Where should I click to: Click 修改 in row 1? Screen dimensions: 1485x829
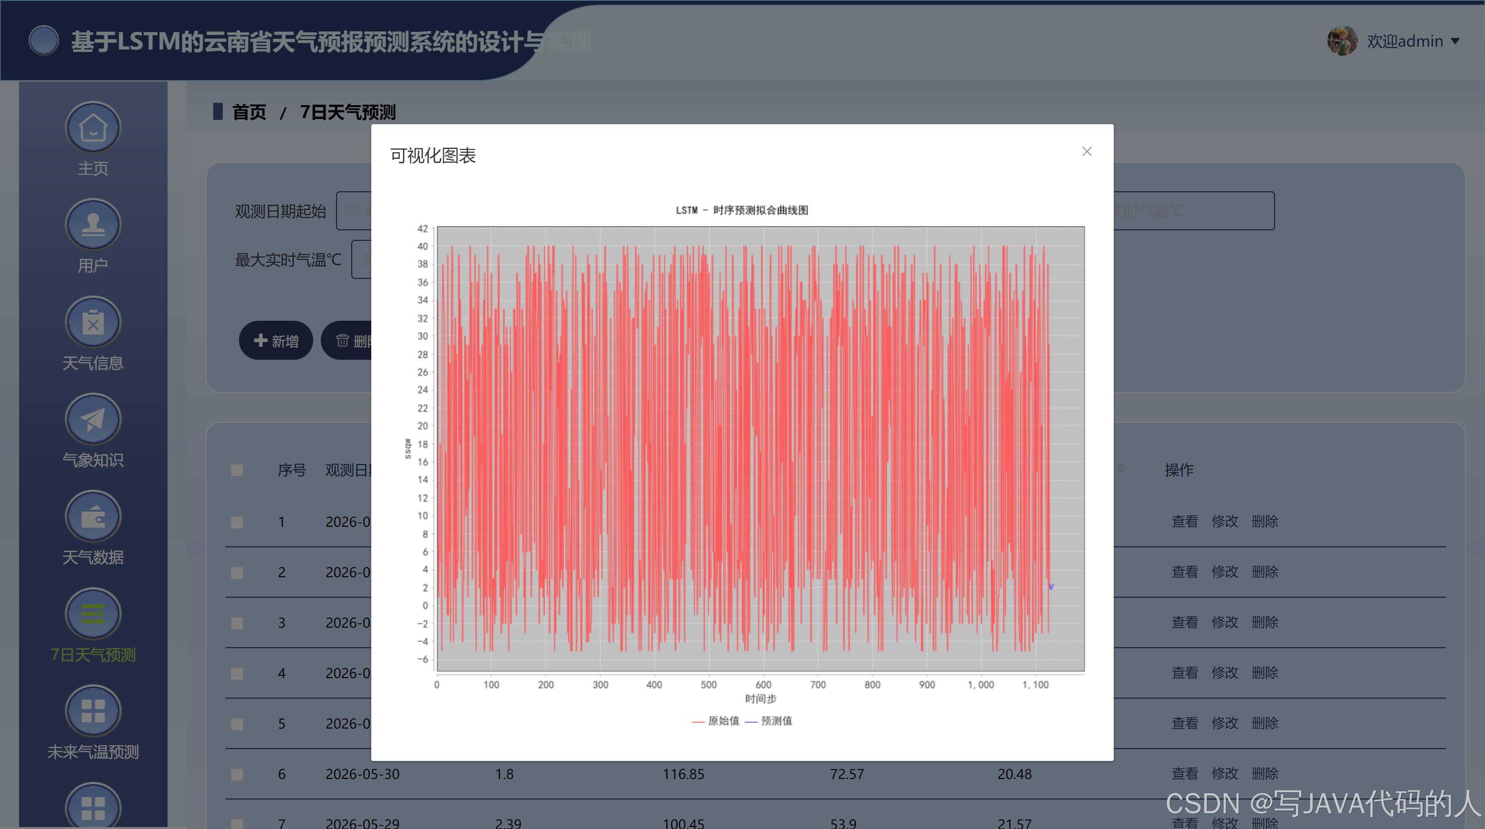click(1225, 522)
